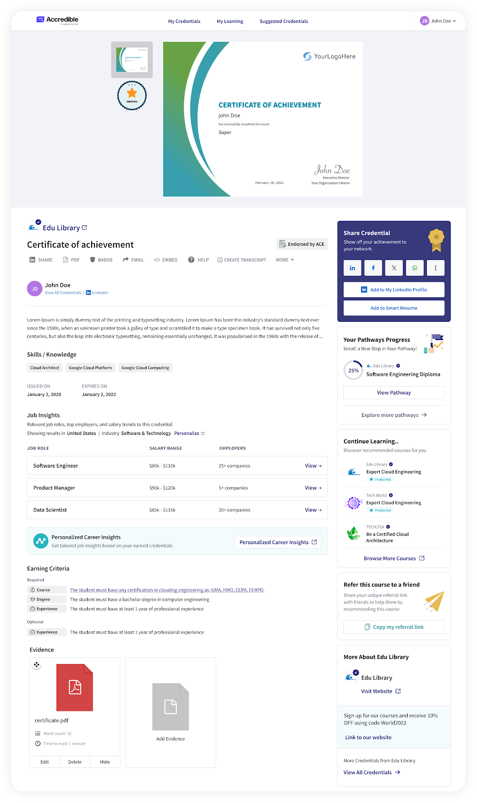This screenshot has height=803, width=477.
Task: Click Copy my referral link
Action: pyautogui.click(x=394, y=627)
